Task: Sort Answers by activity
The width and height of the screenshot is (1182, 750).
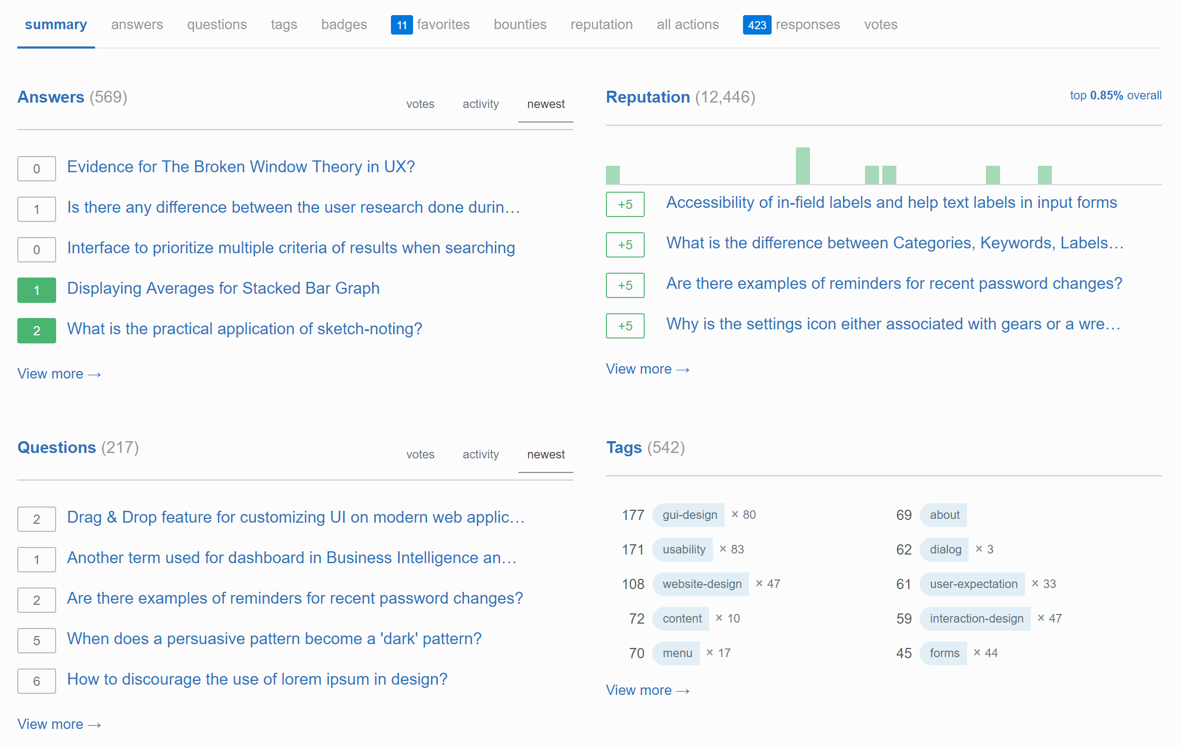Action: (x=480, y=104)
